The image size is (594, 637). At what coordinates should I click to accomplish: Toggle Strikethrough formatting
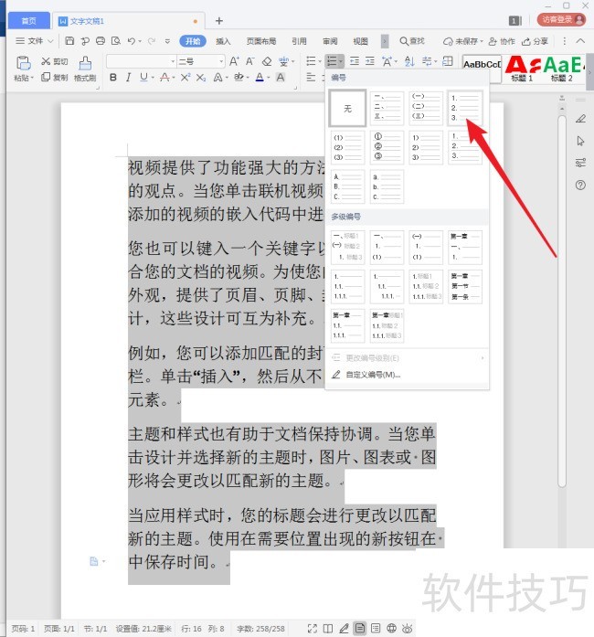[164, 77]
